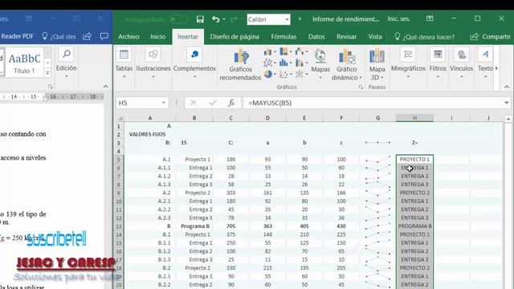Open the Minigráficos menu
This screenshot has height=289, width=514.
(408, 63)
